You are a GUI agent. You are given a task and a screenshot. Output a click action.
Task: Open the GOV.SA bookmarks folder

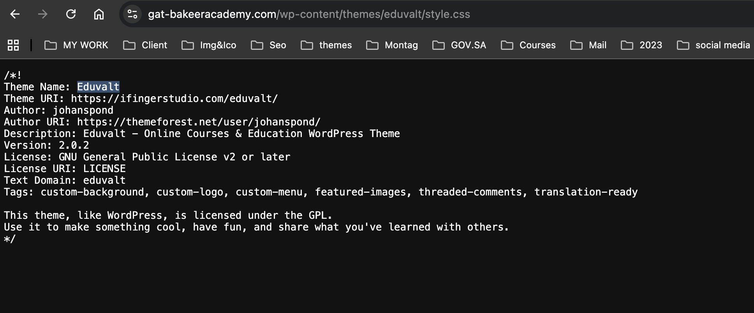pyautogui.click(x=459, y=45)
